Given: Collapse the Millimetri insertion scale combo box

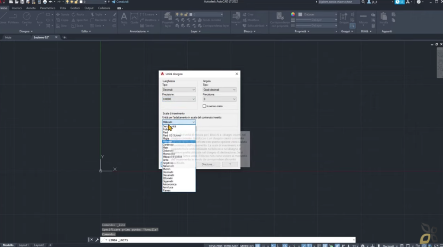Looking at the screenshot, I should pos(179,122).
